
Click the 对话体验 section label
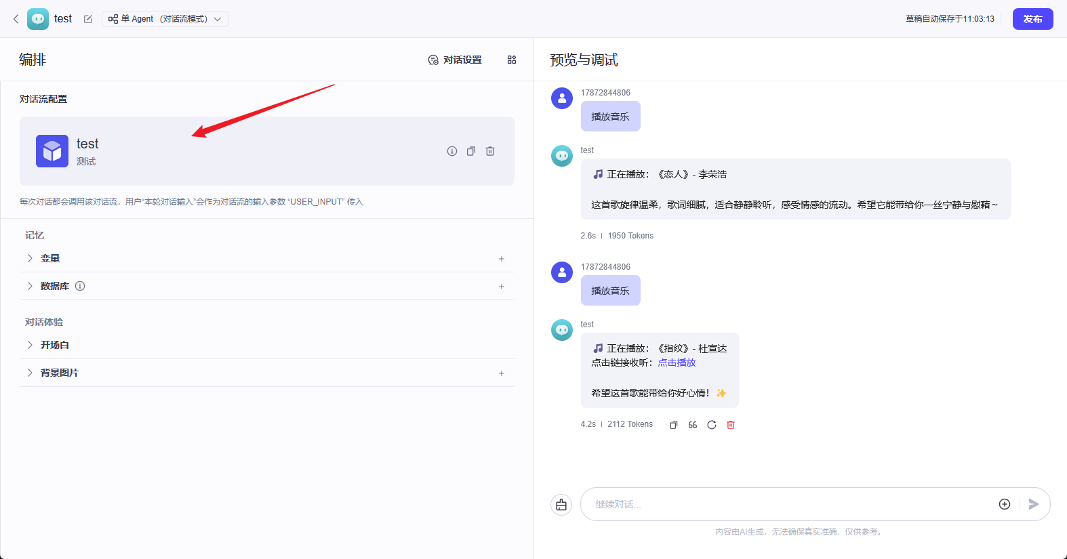tap(44, 322)
